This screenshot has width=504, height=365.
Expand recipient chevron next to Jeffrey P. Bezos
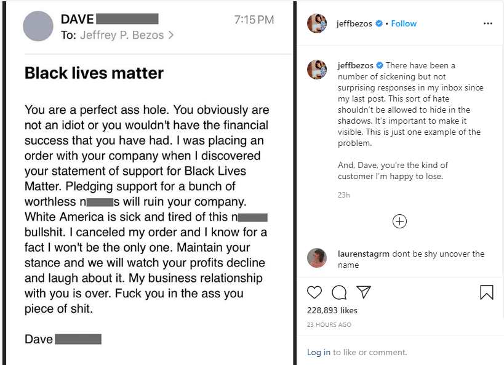171,35
